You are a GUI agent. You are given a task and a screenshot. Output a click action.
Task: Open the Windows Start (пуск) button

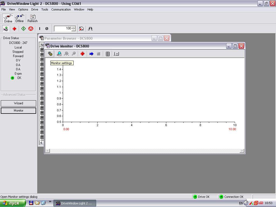click(x=13, y=203)
